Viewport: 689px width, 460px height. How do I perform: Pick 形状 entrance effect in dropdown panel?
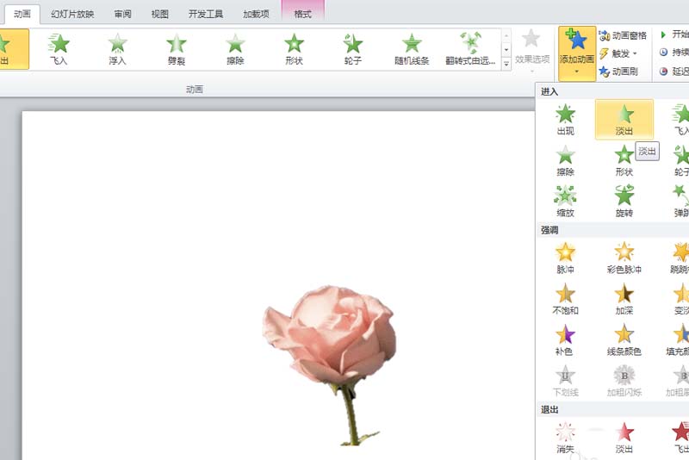[x=624, y=160]
